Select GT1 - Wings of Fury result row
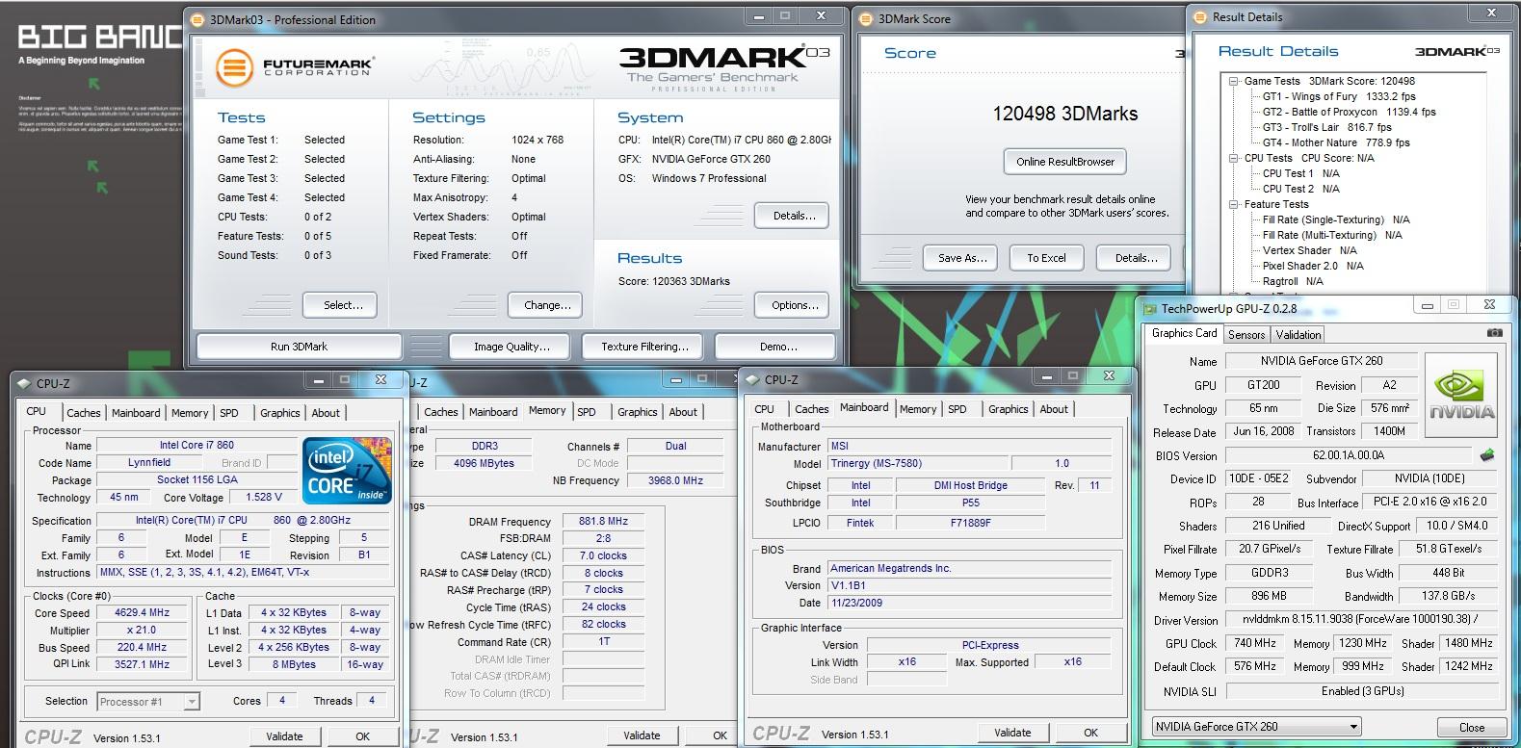The width and height of the screenshot is (1521, 748). tap(1339, 96)
